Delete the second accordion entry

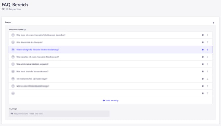coord(203,42)
